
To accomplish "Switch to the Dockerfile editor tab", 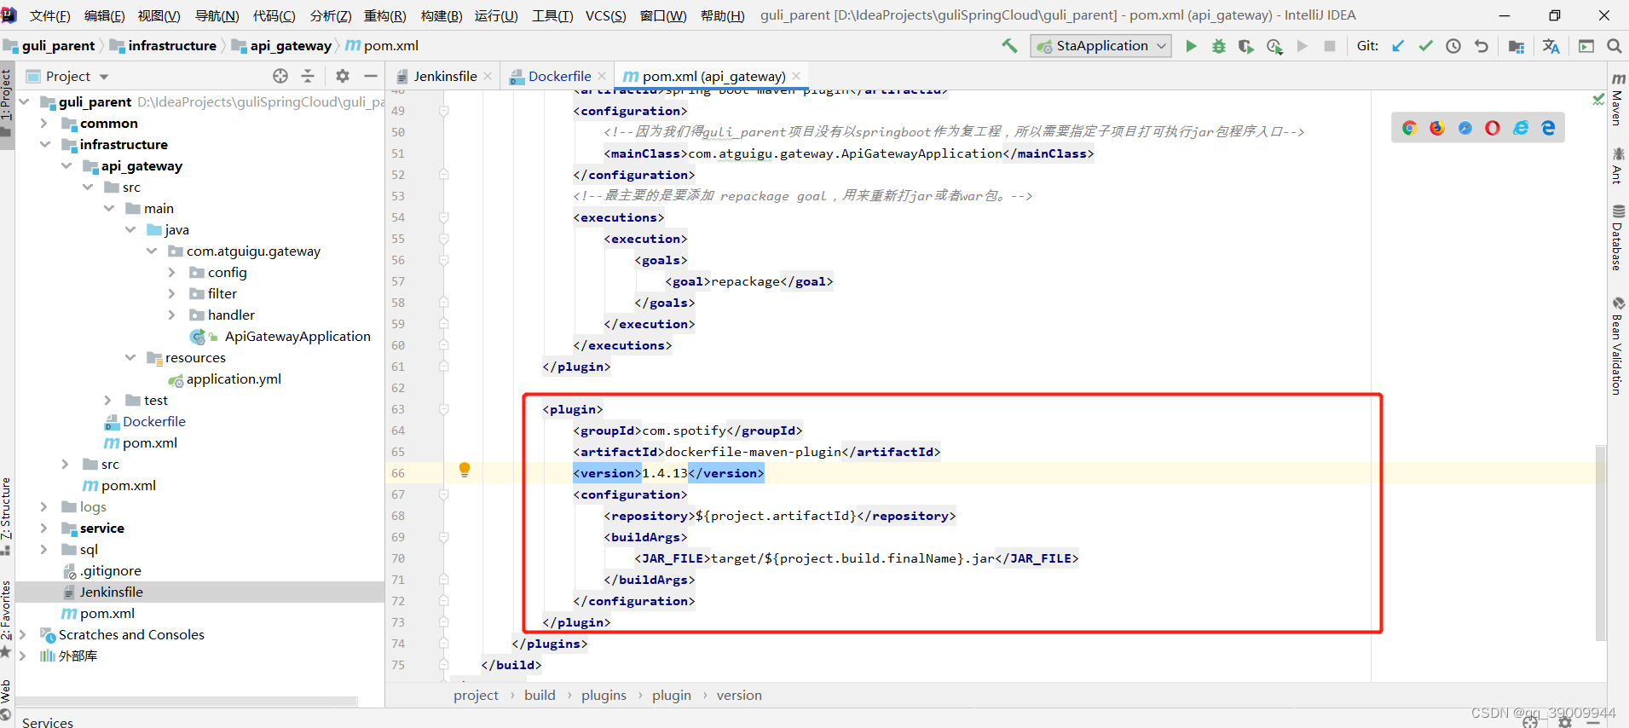I will 559,76.
